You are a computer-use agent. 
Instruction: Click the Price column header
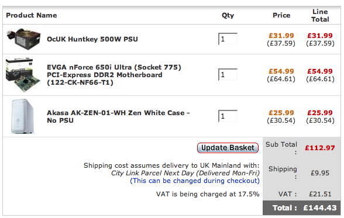(281, 15)
